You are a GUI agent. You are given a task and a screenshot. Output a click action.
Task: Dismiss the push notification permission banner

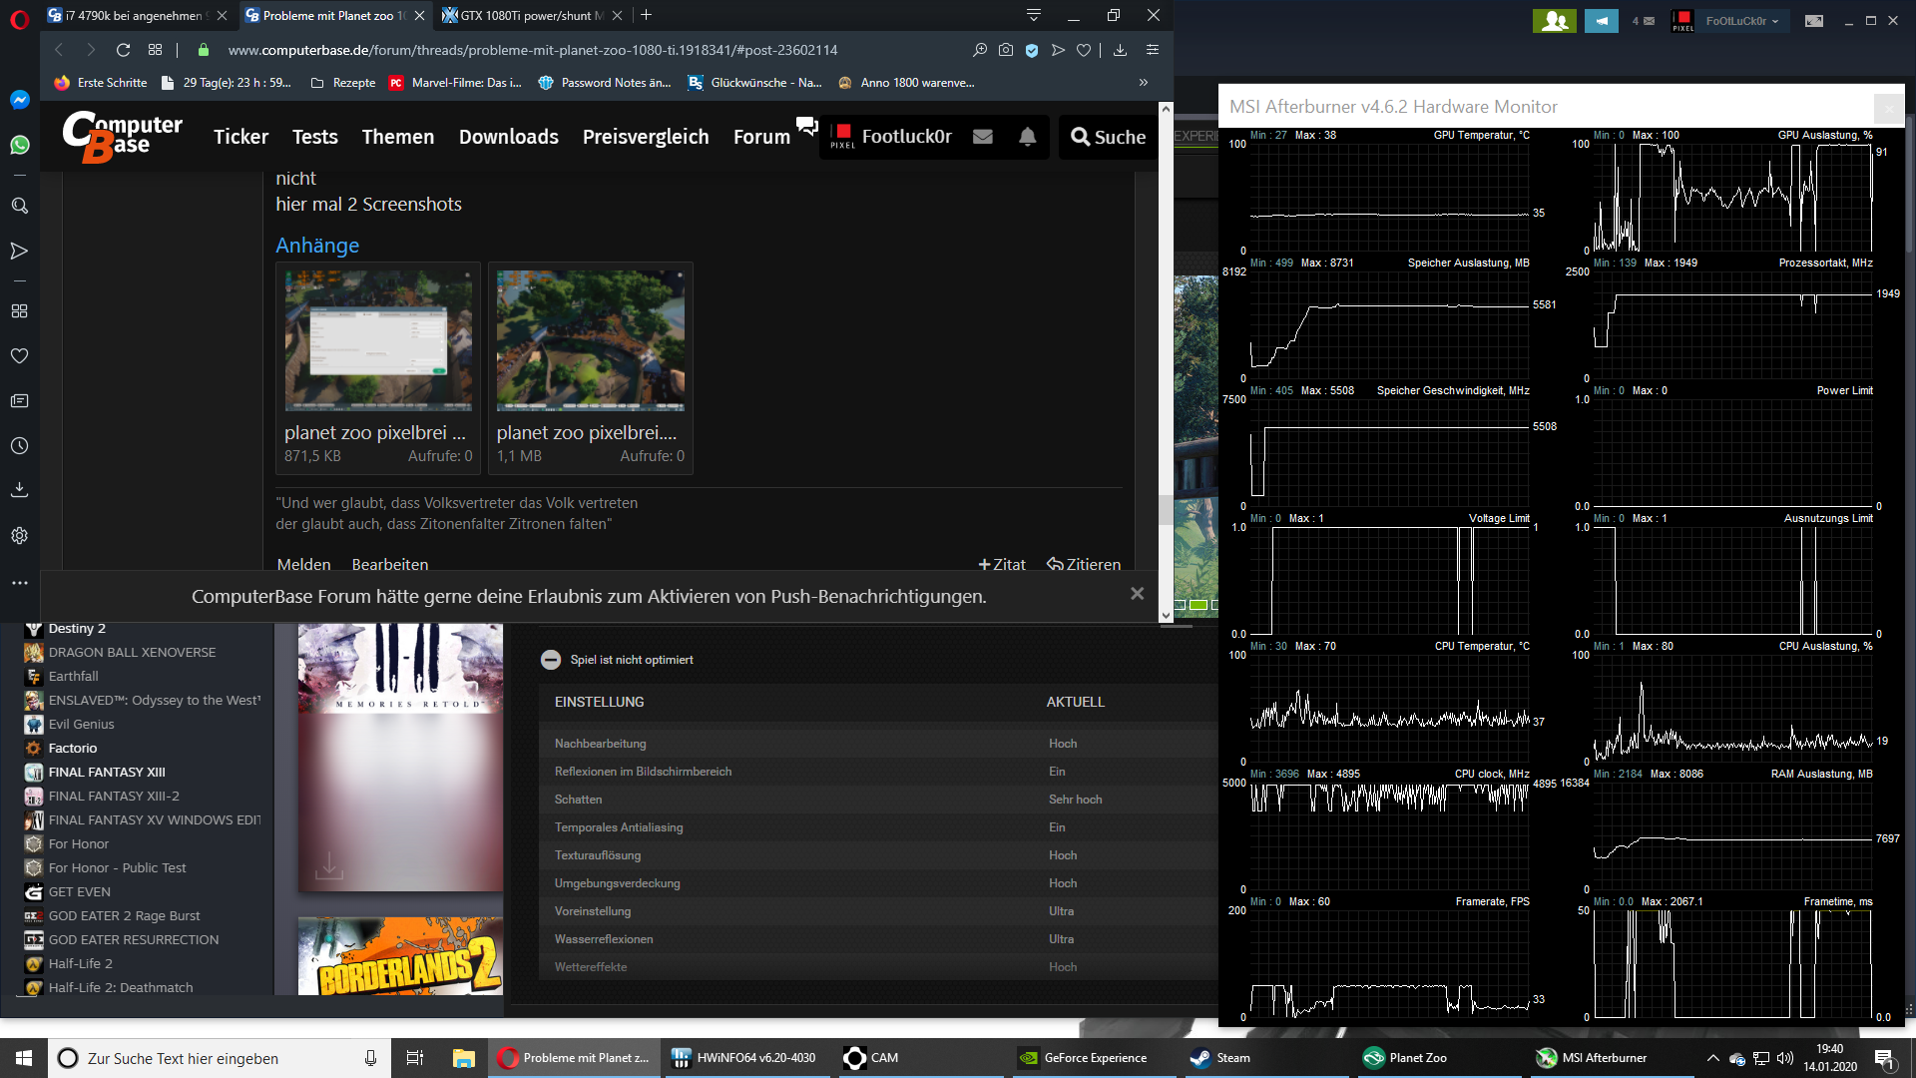pos(1137,594)
